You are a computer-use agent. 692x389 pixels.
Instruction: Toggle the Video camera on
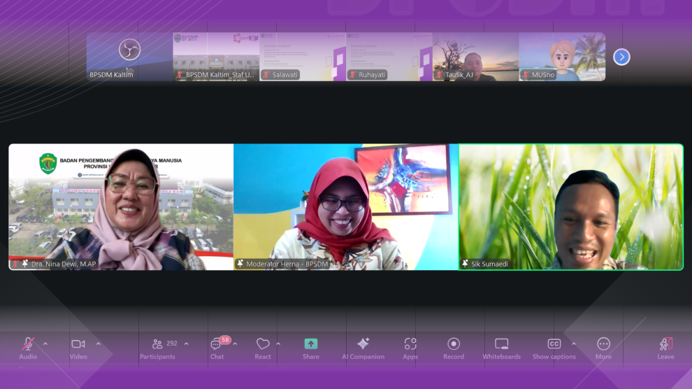tap(78, 346)
